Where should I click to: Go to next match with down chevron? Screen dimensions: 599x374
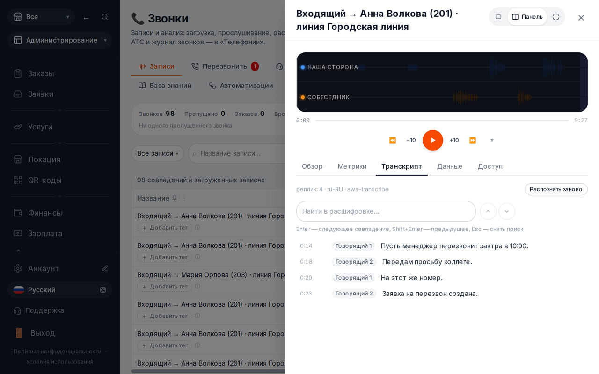507,211
